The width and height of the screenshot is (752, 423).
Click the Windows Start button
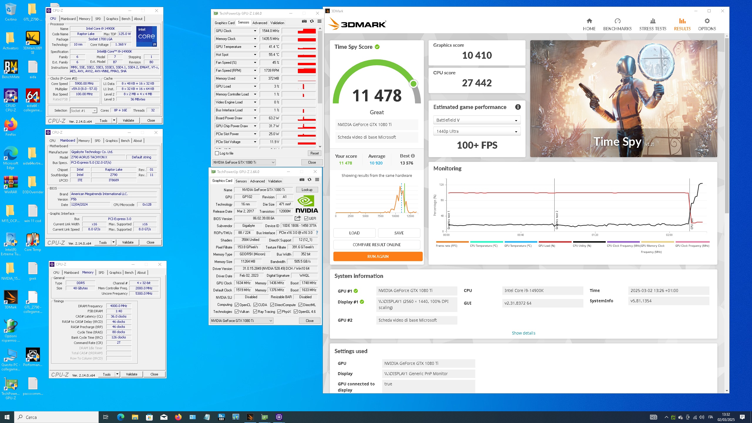tap(7, 417)
